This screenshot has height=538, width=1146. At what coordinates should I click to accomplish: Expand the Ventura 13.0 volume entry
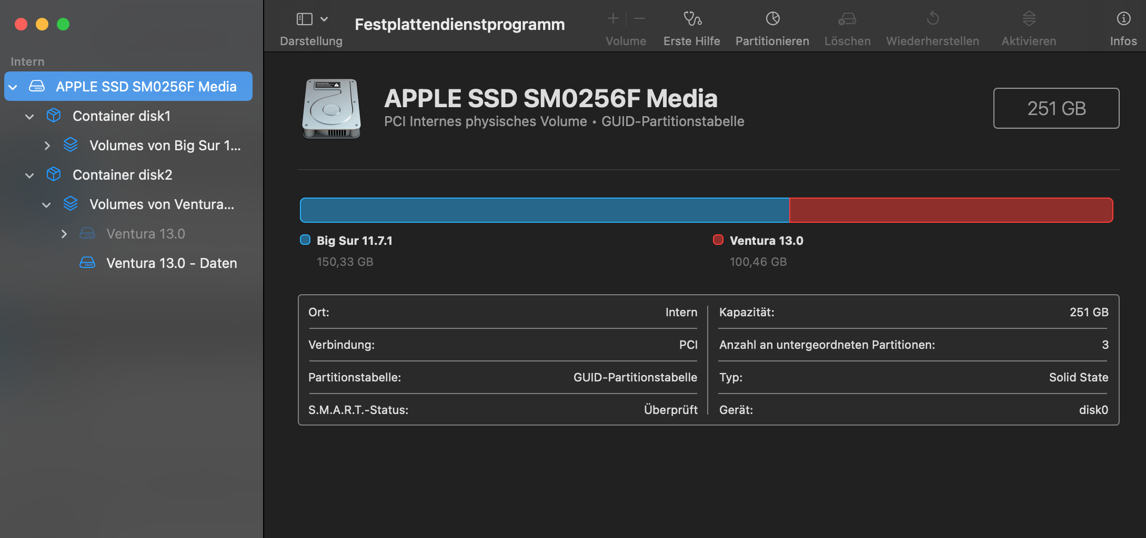[x=64, y=234]
